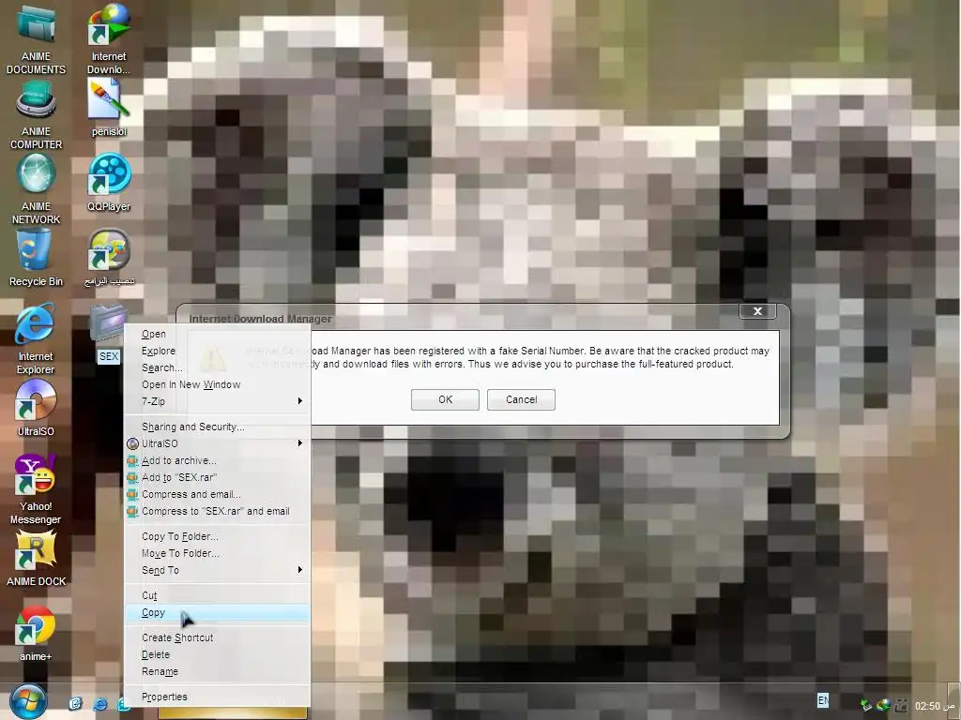Choose Move To Folder... entry
This screenshot has width=961, height=720.
[x=217, y=553]
